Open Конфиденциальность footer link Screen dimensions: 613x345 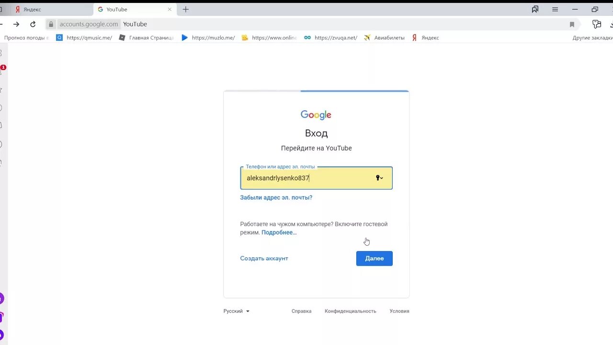pyautogui.click(x=351, y=311)
